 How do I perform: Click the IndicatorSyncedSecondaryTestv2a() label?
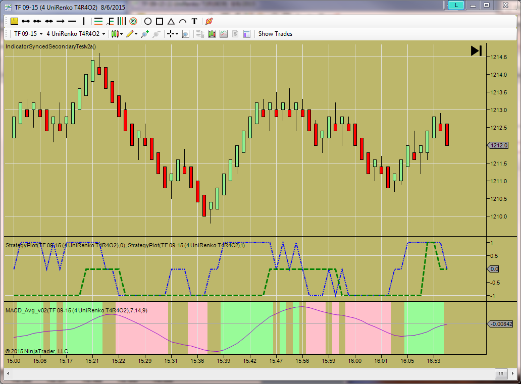coord(50,46)
